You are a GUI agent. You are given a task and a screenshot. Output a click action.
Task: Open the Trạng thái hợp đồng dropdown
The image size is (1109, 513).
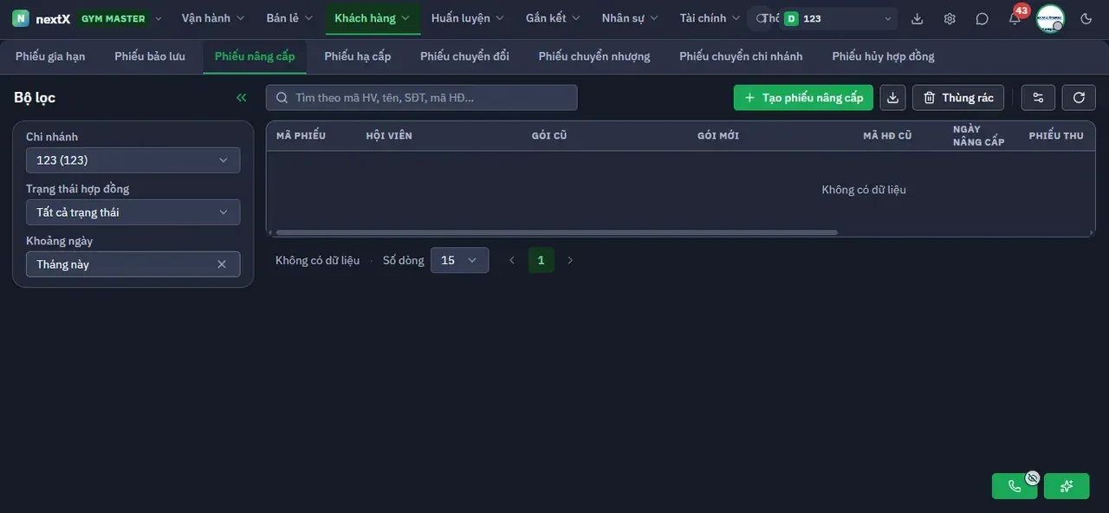[133, 212]
